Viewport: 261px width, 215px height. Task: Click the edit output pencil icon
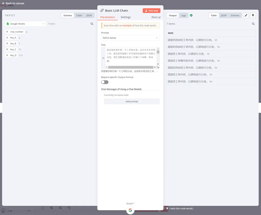(x=246, y=15)
